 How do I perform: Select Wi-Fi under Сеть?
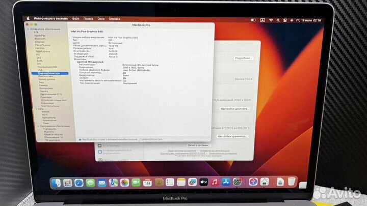45,114
